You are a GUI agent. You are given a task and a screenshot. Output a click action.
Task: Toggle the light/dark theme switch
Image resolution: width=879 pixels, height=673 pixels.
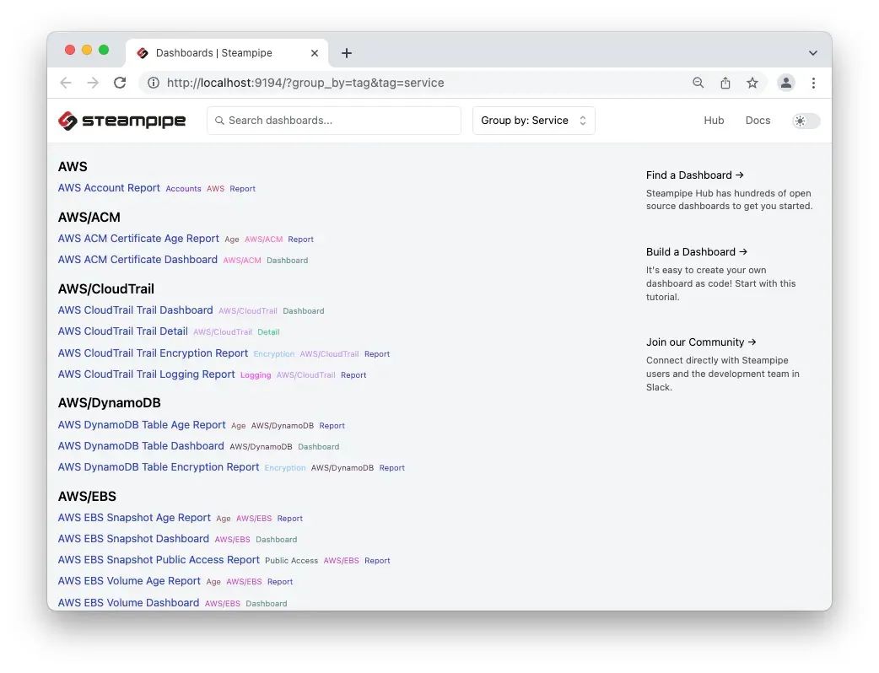[806, 121]
